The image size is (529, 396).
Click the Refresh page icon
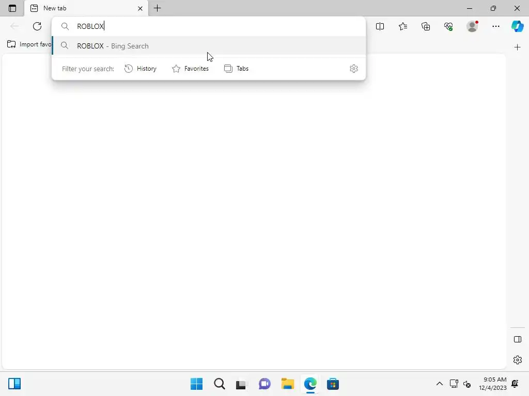(x=37, y=26)
